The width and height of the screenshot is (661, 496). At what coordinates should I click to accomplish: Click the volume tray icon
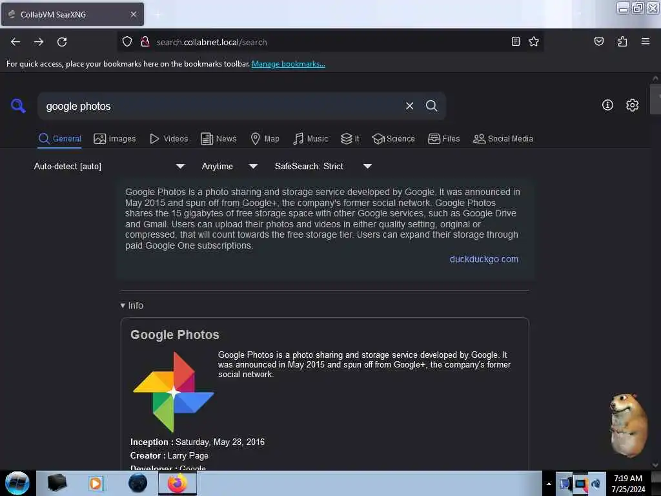[596, 484]
